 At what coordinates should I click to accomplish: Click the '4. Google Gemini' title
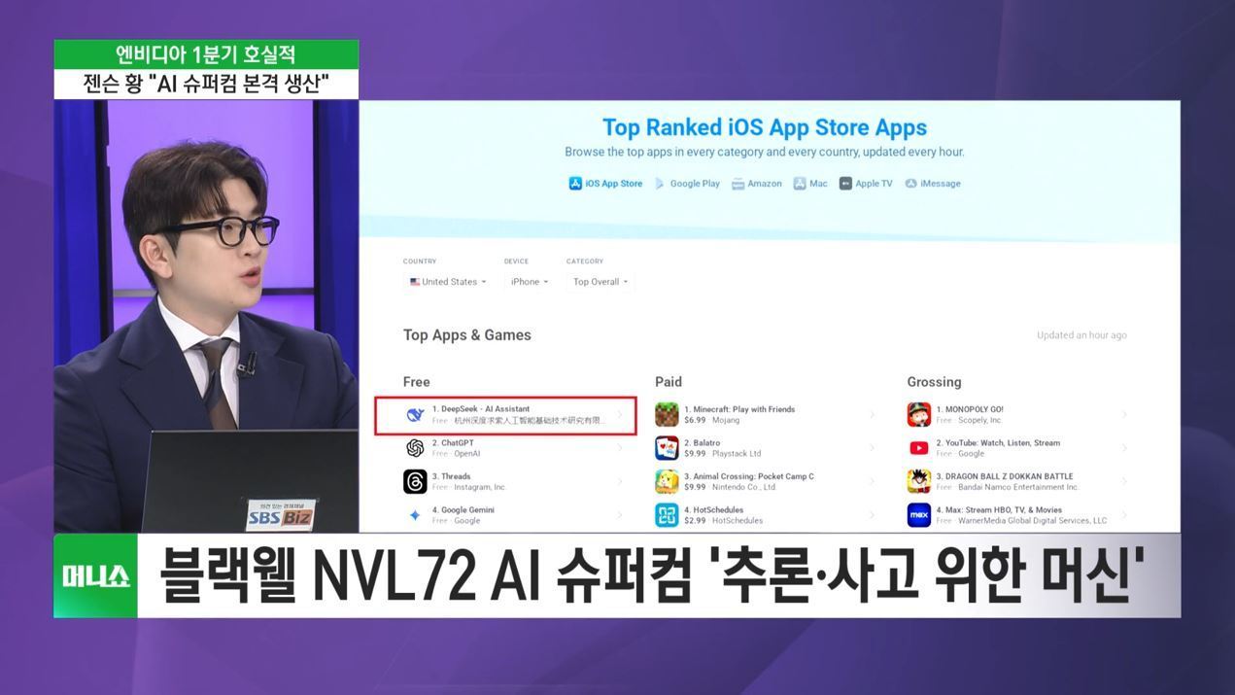tap(463, 509)
